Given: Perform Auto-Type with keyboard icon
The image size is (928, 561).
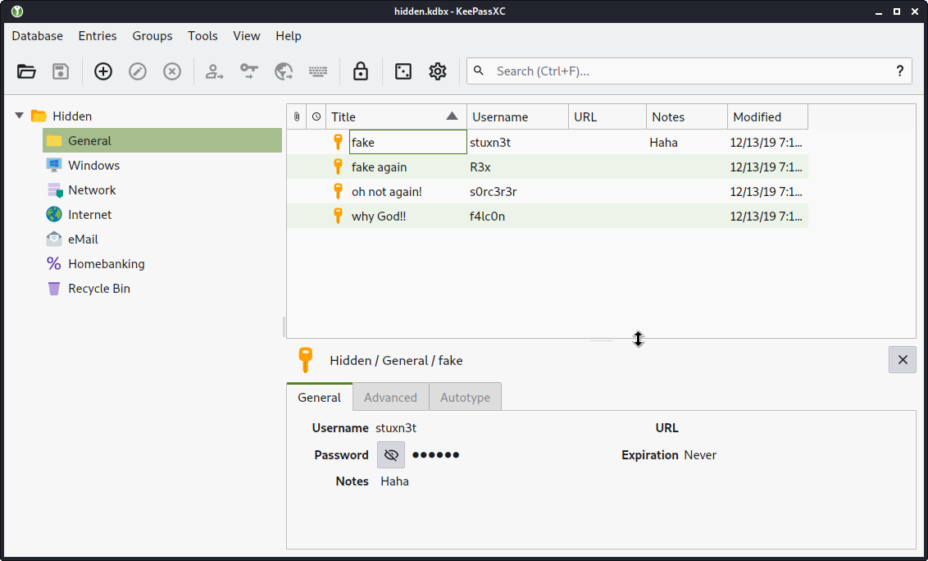Looking at the screenshot, I should (318, 71).
